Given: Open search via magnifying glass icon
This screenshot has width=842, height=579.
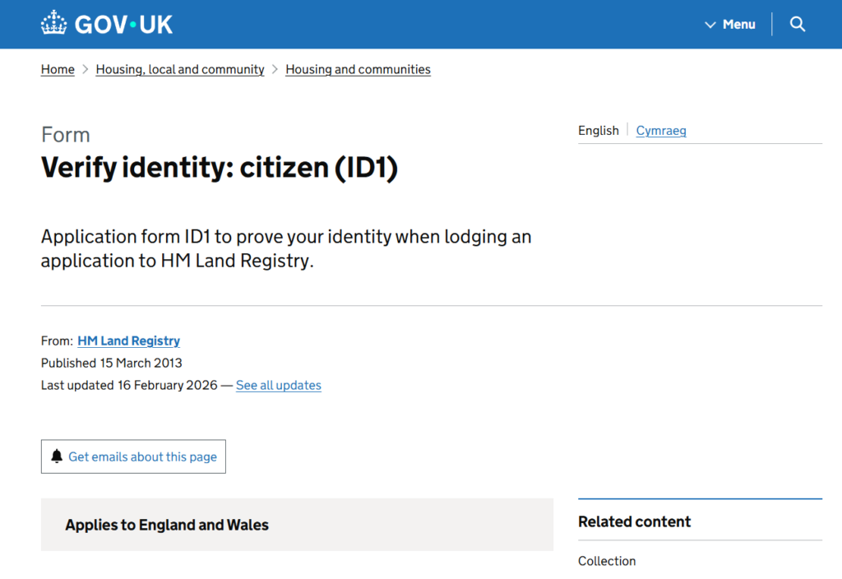Looking at the screenshot, I should [798, 24].
